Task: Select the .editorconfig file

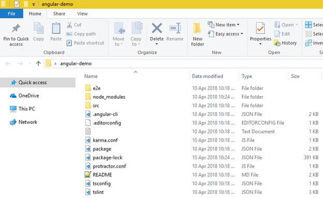Action: 107,123
